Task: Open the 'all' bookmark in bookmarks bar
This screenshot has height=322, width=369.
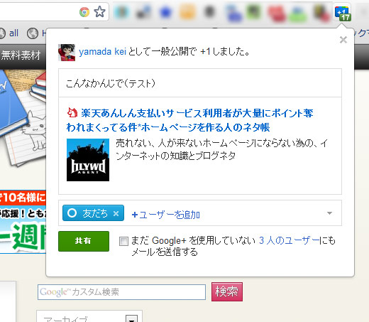Action: click(x=13, y=33)
